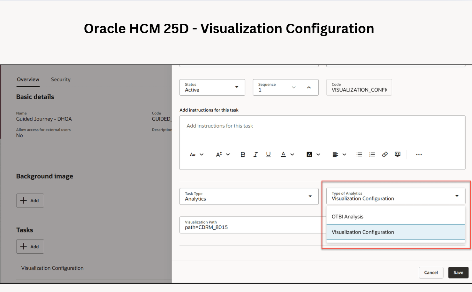
Task: Insert a numbered list
Action: click(x=372, y=154)
